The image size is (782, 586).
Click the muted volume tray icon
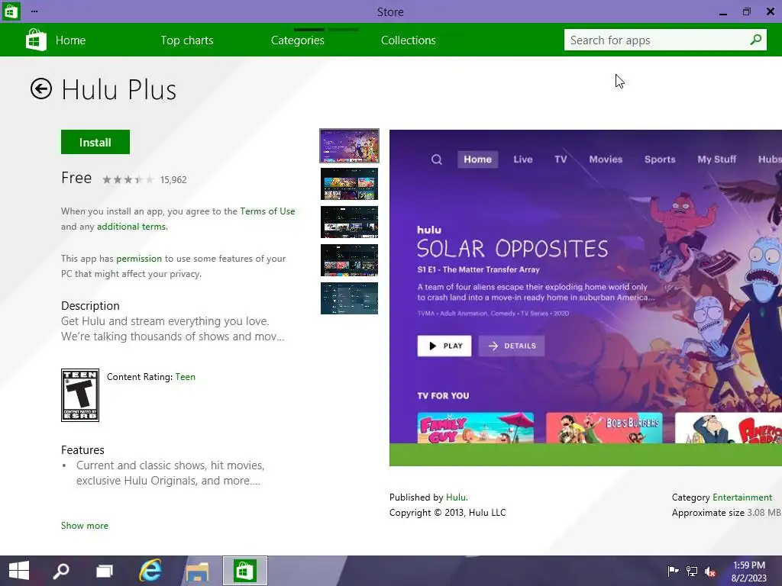(710, 572)
